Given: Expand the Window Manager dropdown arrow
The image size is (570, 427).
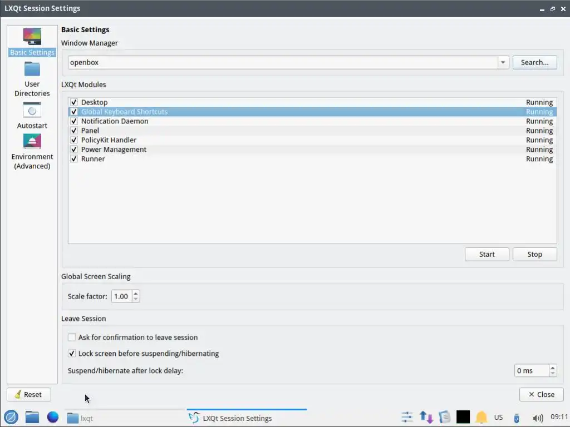Looking at the screenshot, I should (503, 62).
